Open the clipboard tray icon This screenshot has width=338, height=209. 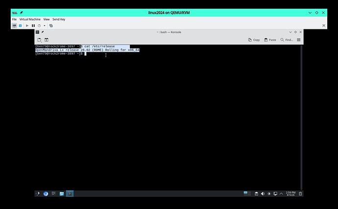tap(256, 194)
